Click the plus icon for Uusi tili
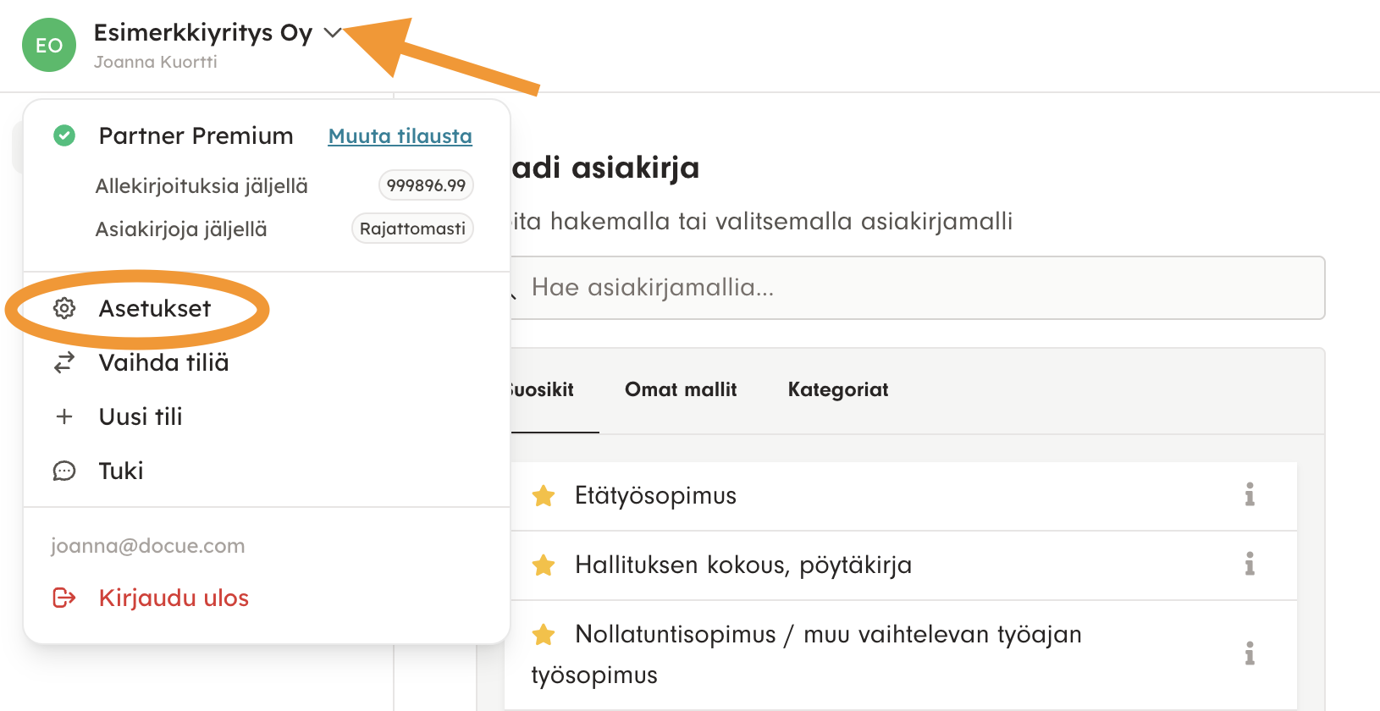The image size is (1380, 711). pos(64,416)
